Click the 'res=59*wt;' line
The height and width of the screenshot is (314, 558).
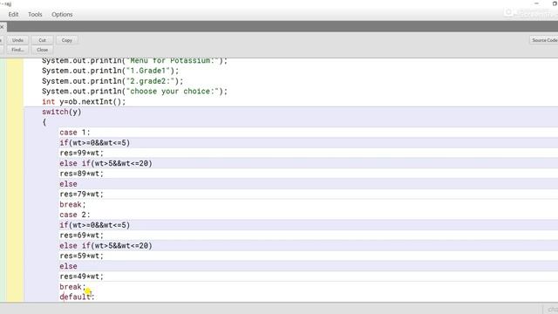[x=81, y=256]
